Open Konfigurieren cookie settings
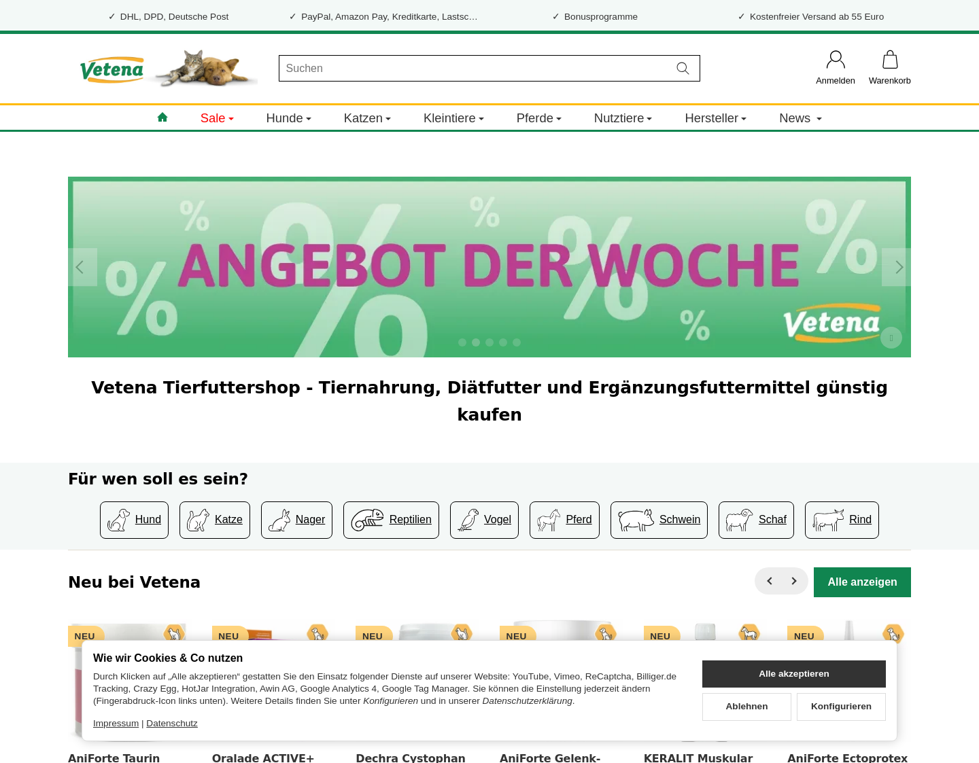 (x=841, y=707)
